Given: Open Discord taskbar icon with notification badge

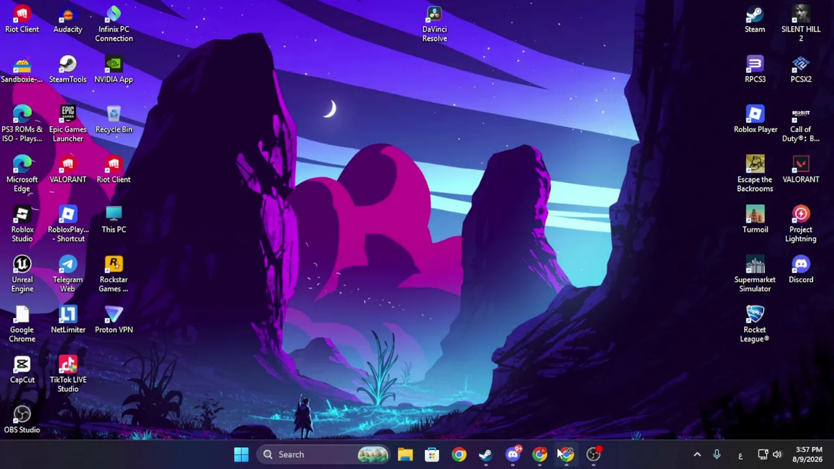Looking at the screenshot, I should tap(513, 454).
